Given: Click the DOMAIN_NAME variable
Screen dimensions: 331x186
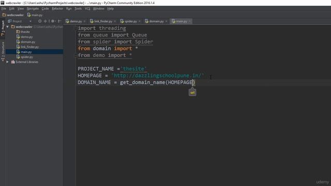Looking at the screenshot, I should pos(94,82).
